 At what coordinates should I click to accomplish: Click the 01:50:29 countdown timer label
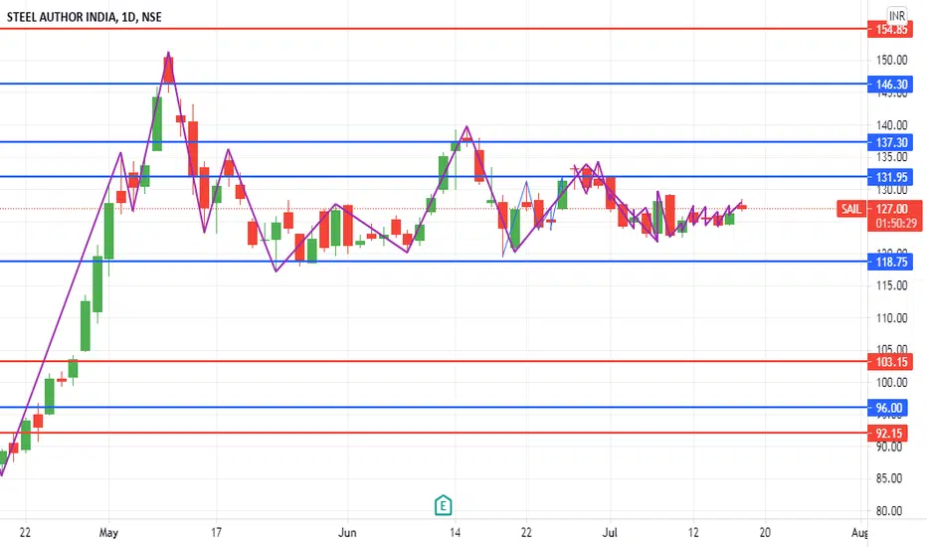pyautogui.click(x=895, y=224)
